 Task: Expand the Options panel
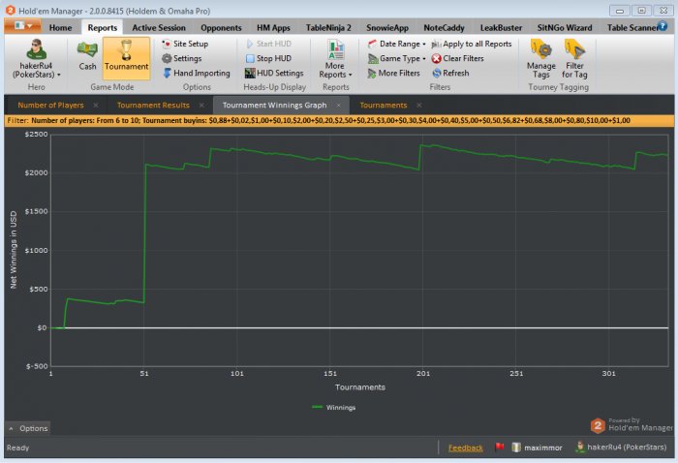[28, 428]
